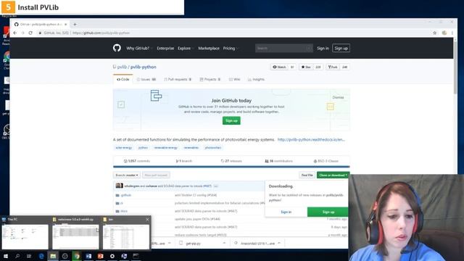Open the pvlib-python.readthedocs.io link
The image size is (464, 261).
point(311,140)
